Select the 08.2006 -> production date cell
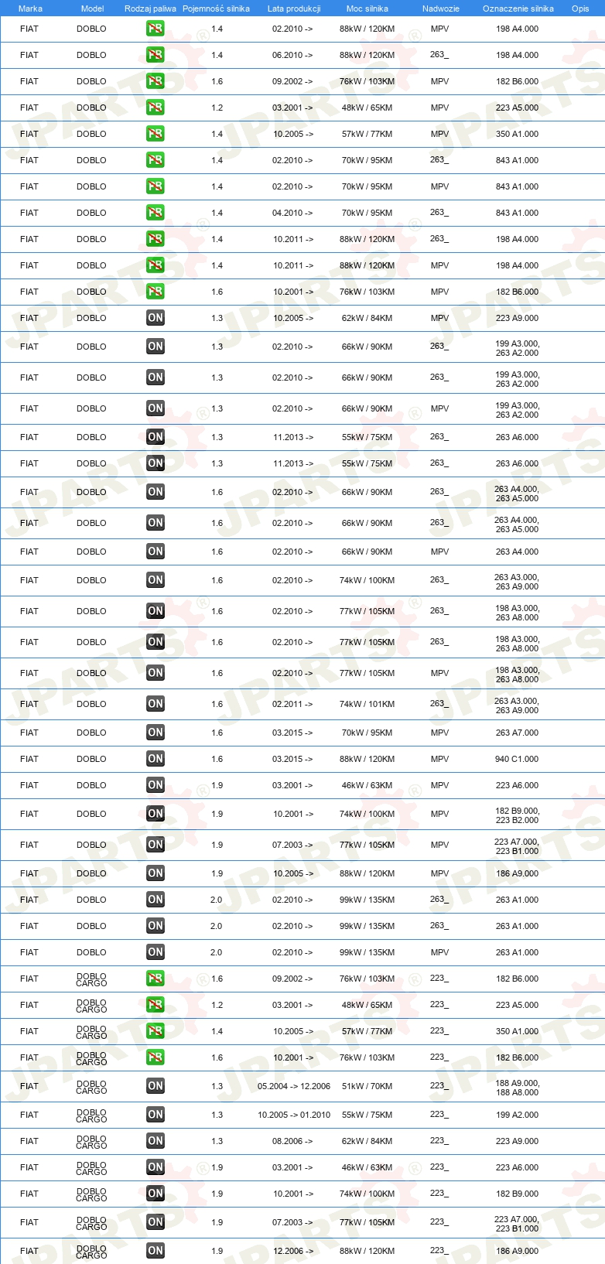The image size is (605, 1264). click(292, 1141)
